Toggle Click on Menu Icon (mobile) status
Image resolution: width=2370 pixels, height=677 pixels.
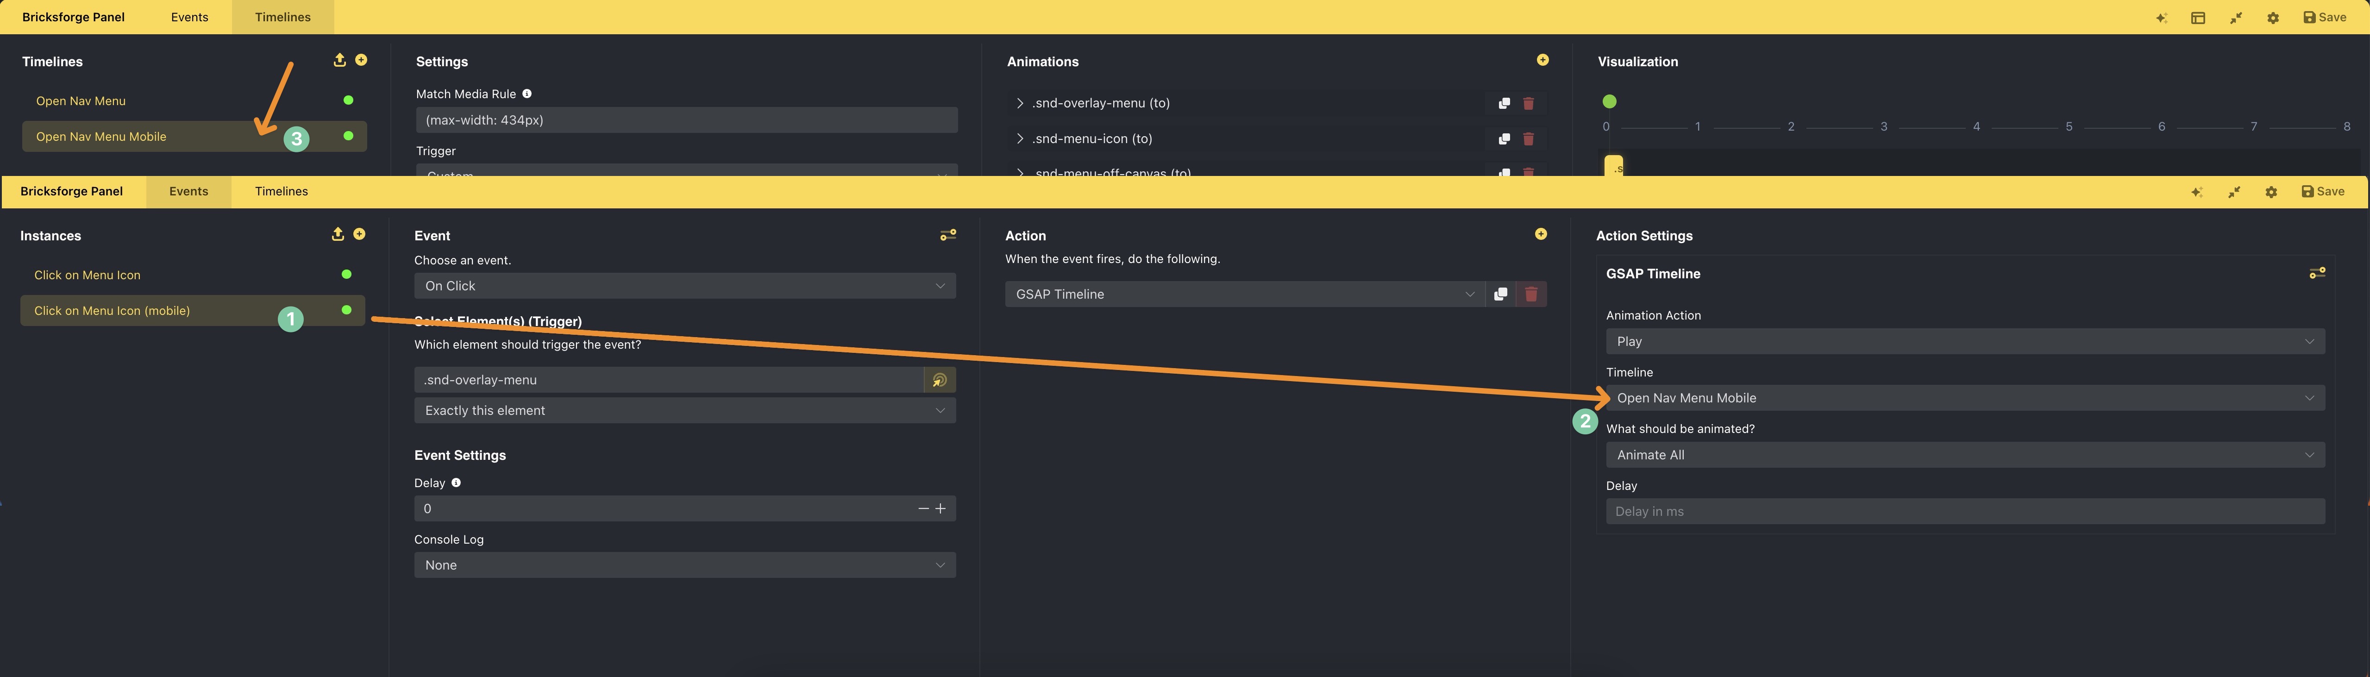click(346, 310)
